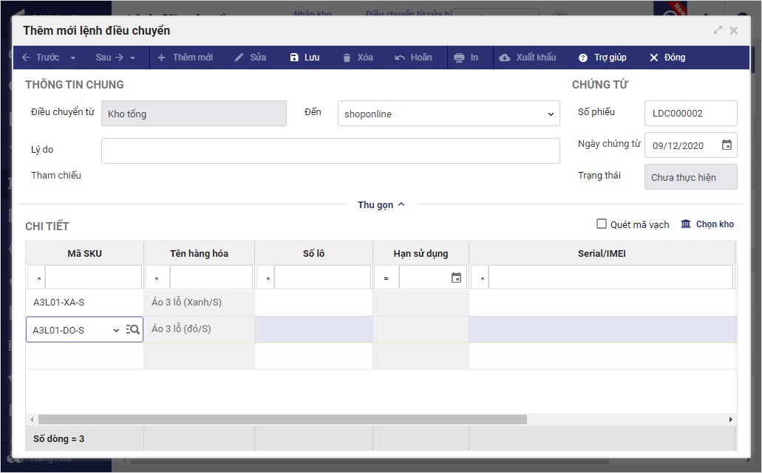Click the Điều chuyển từ Kho tổng field

tap(194, 114)
